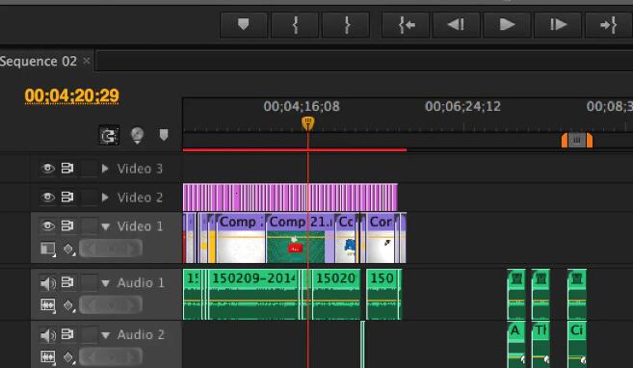Open Video 1 show keyframes menu
Image resolution: width=633 pixels, height=368 pixels.
tap(68, 249)
